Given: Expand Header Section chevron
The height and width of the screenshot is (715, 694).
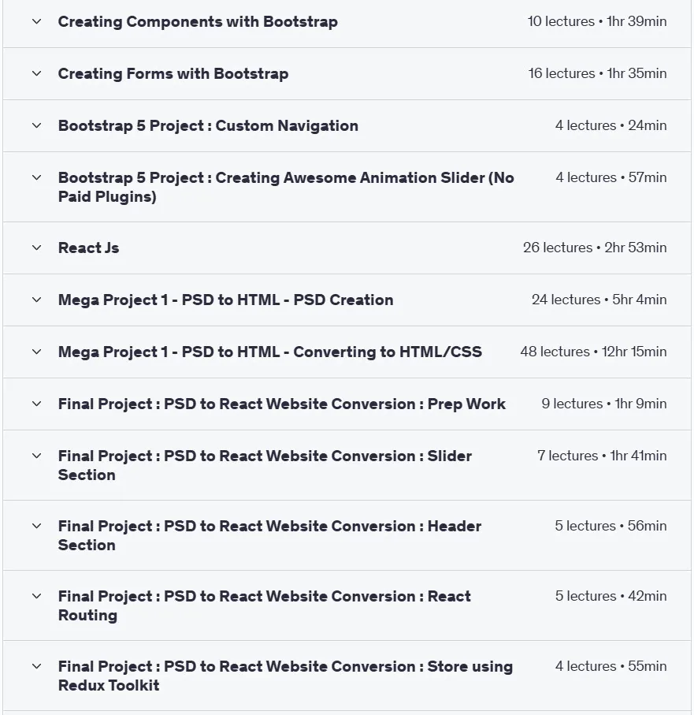Looking at the screenshot, I should coord(37,526).
